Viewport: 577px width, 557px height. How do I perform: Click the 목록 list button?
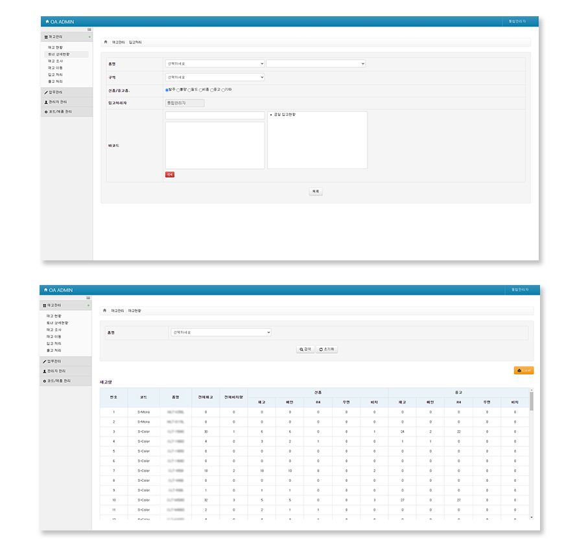coord(315,192)
